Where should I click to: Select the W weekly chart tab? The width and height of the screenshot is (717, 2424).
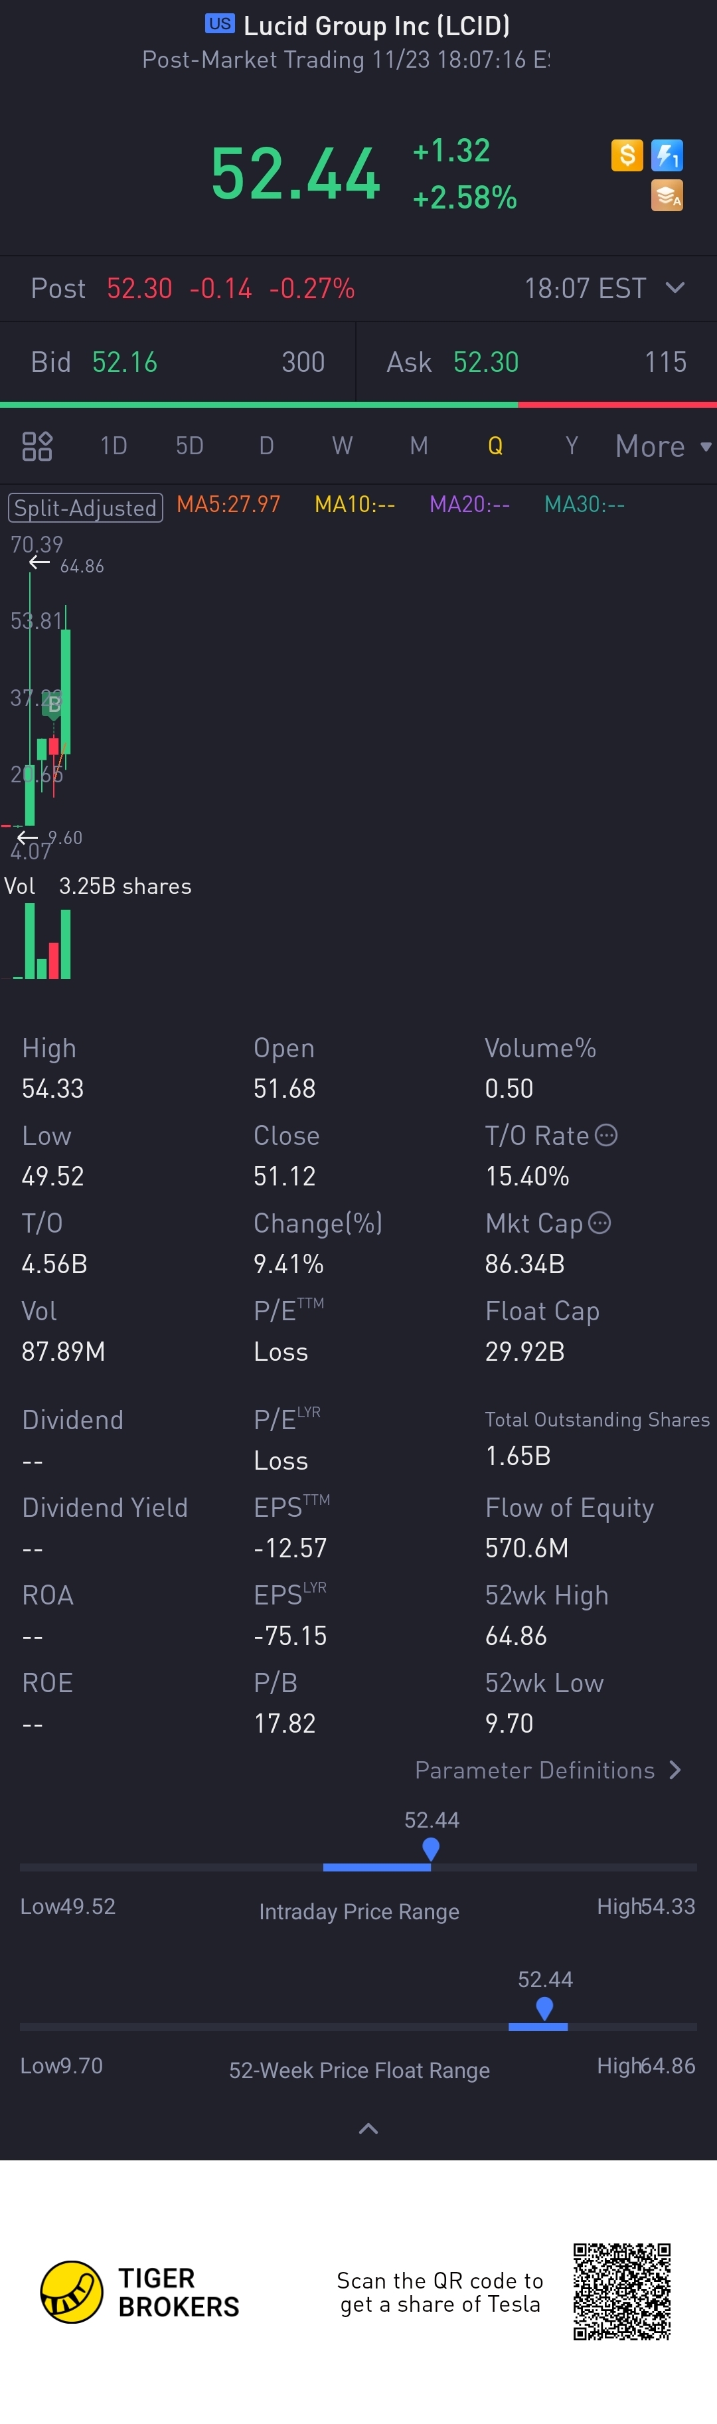point(343,446)
